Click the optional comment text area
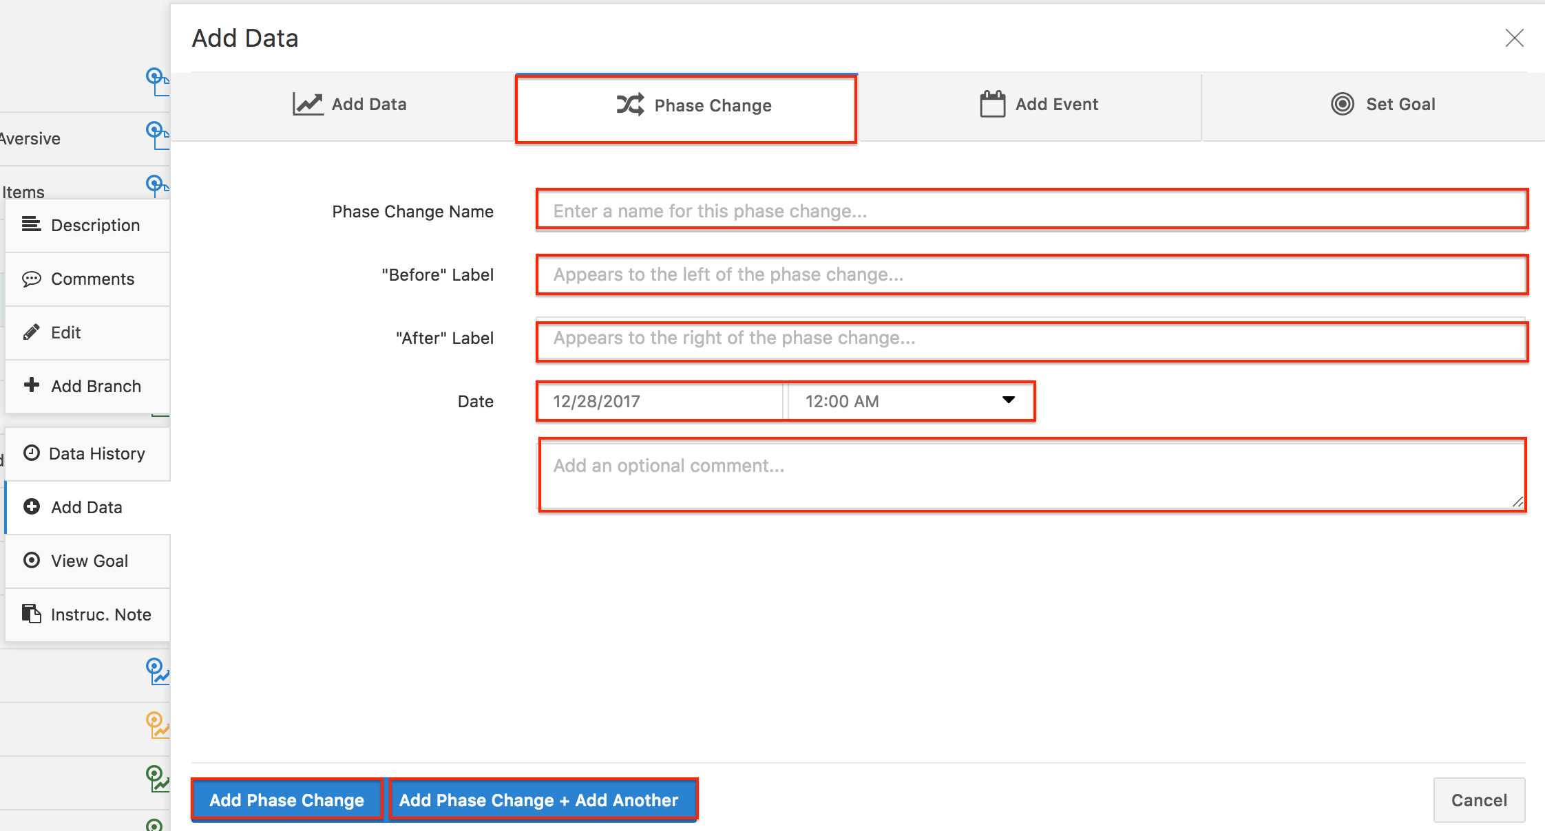1545x831 pixels. (x=1031, y=475)
